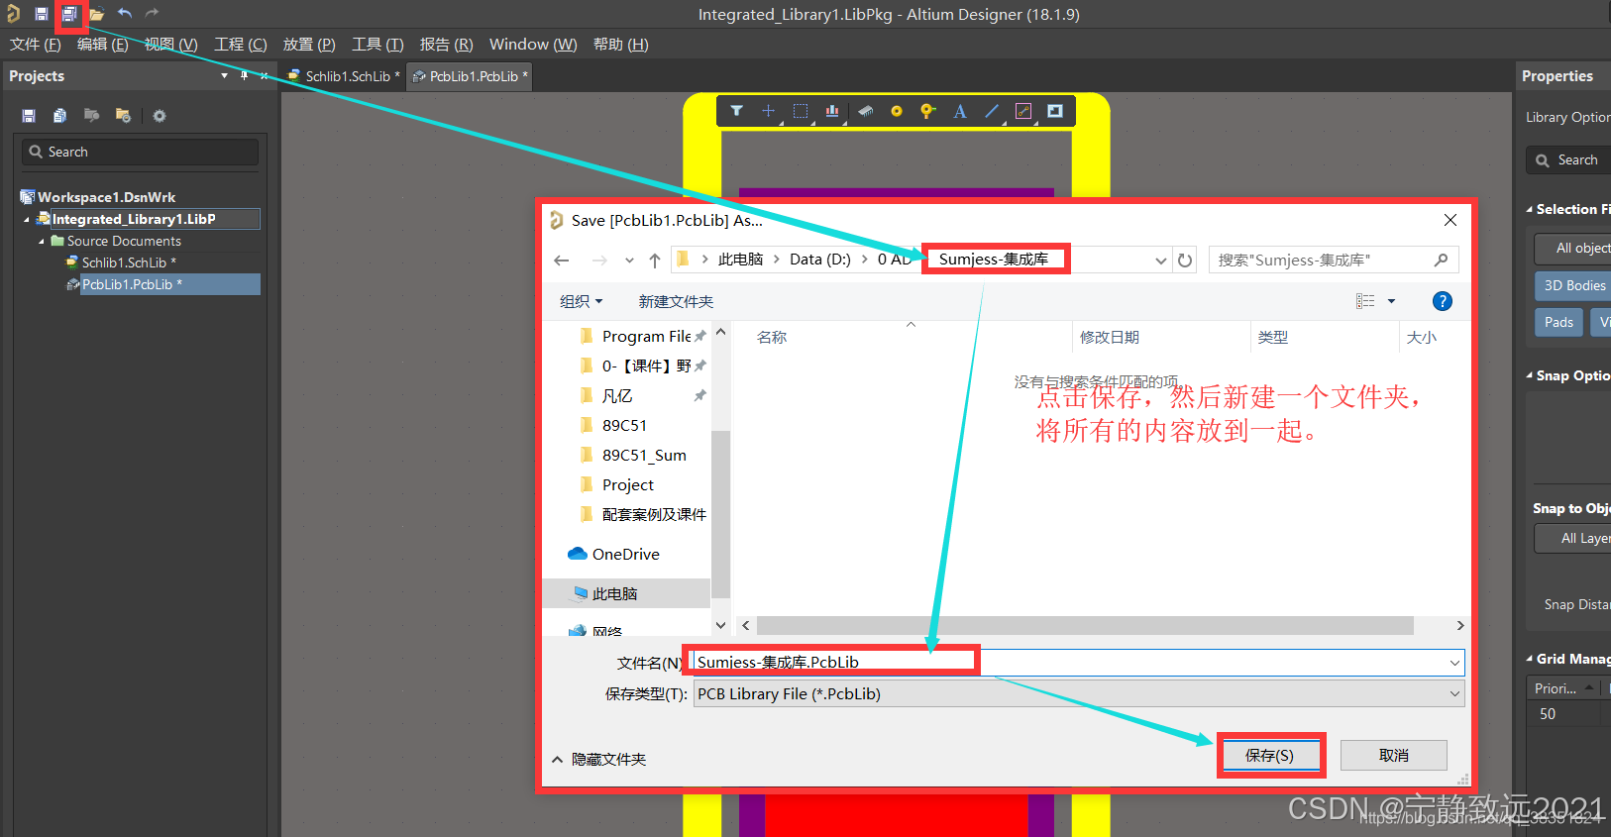Select the filter tool in PCB toolbar
Image resolution: width=1611 pixels, height=837 pixels.
[x=736, y=111]
